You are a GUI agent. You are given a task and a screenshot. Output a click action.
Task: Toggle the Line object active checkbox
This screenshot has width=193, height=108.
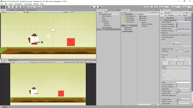[x=166, y=13]
